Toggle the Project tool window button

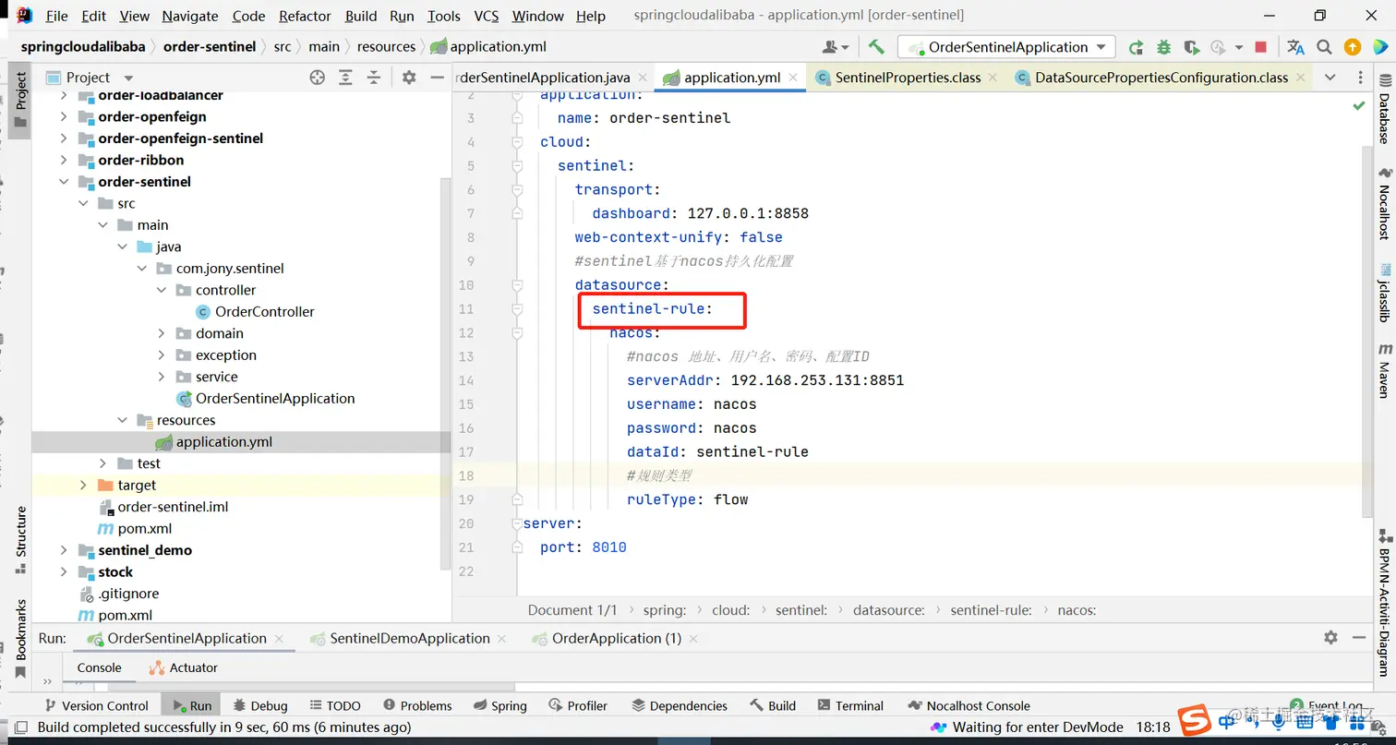point(20,100)
